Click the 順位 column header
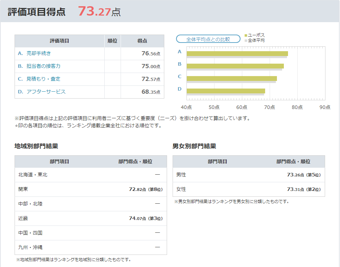This screenshot has width=340, height=267. pos(112,41)
